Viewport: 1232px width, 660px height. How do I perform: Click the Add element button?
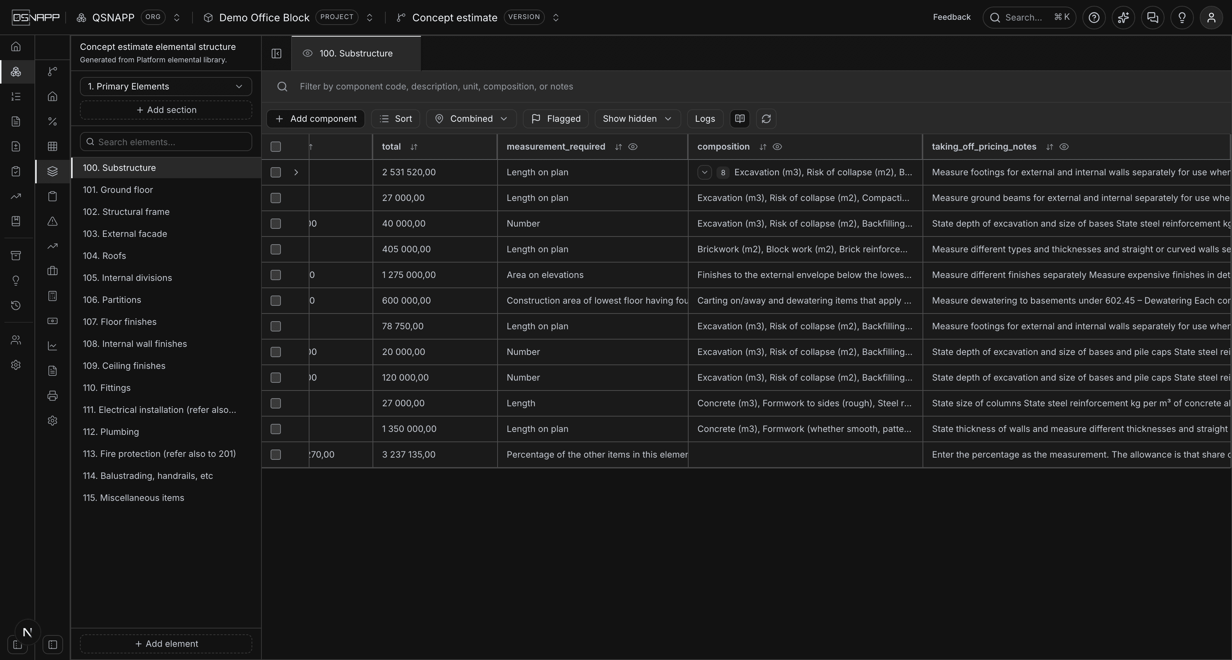point(166,644)
